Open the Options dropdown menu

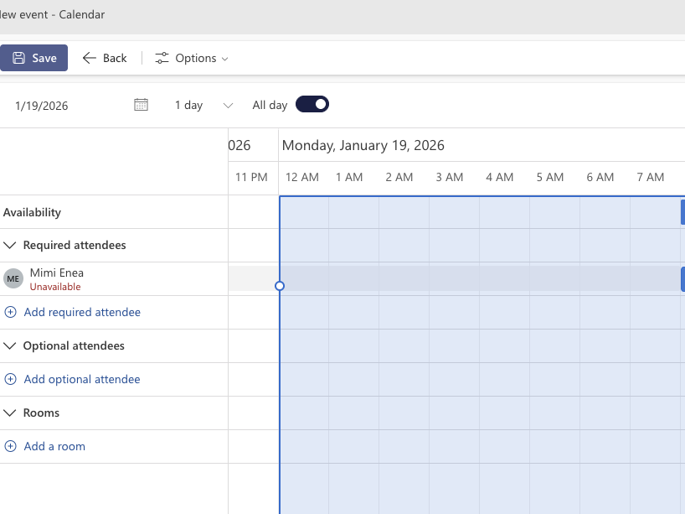pyautogui.click(x=192, y=58)
